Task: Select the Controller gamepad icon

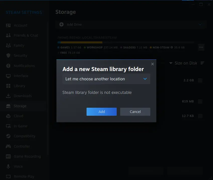Action: pos(8,146)
